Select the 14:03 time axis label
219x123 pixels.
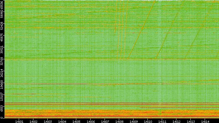48,122
